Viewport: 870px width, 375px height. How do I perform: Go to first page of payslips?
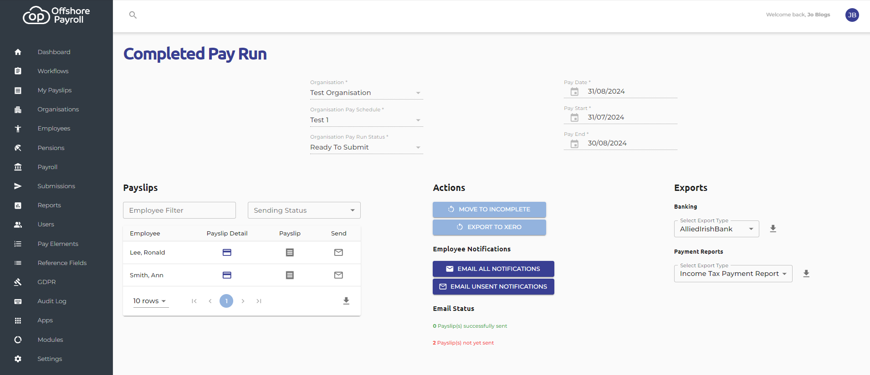click(x=194, y=301)
